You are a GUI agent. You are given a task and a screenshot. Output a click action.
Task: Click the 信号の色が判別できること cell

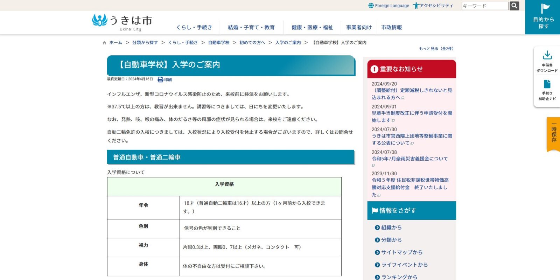(260, 229)
